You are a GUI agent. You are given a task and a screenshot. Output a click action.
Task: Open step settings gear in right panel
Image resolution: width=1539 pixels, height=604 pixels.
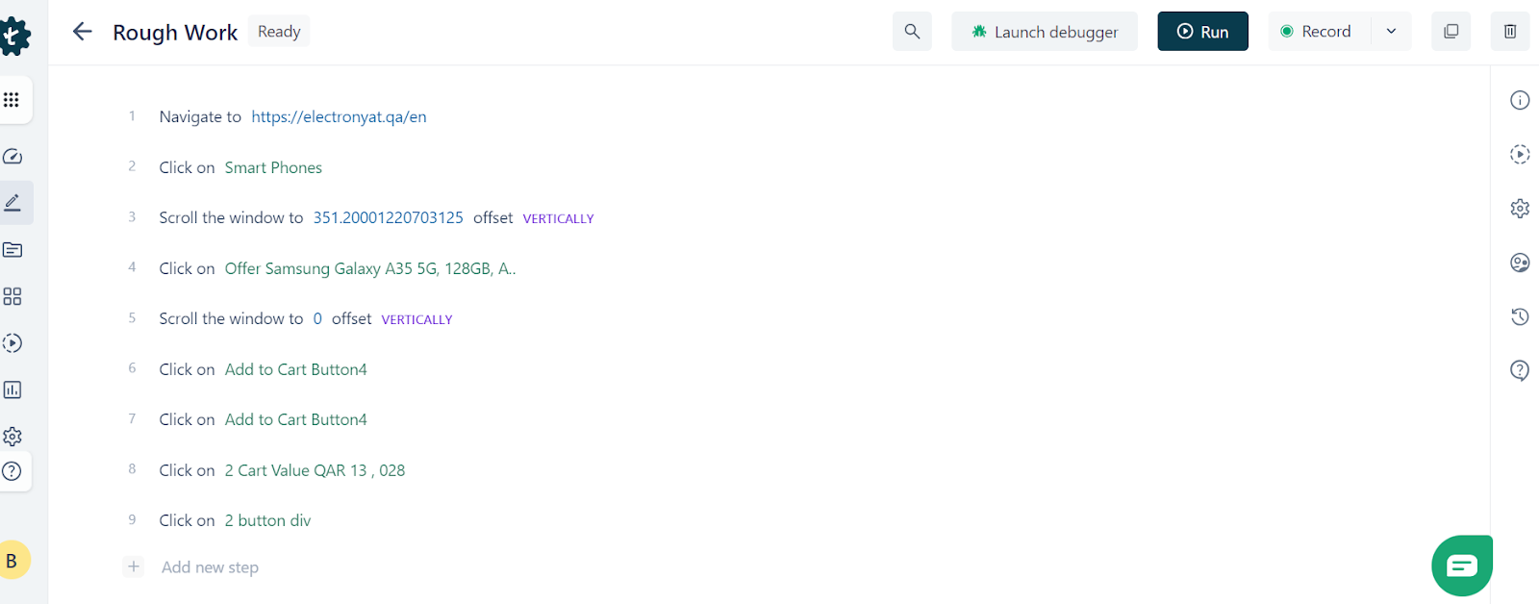[x=1520, y=208]
